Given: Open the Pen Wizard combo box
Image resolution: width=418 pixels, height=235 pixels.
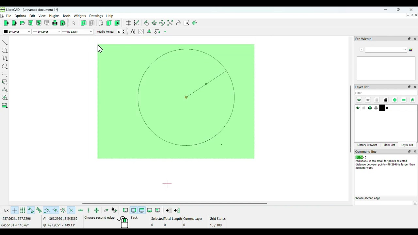Looking at the screenshot, I should pyautogui.click(x=386, y=50).
